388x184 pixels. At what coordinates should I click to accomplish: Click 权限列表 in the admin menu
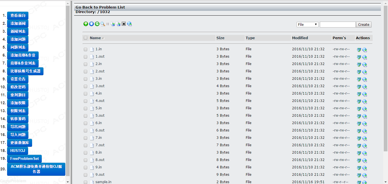click(18, 111)
